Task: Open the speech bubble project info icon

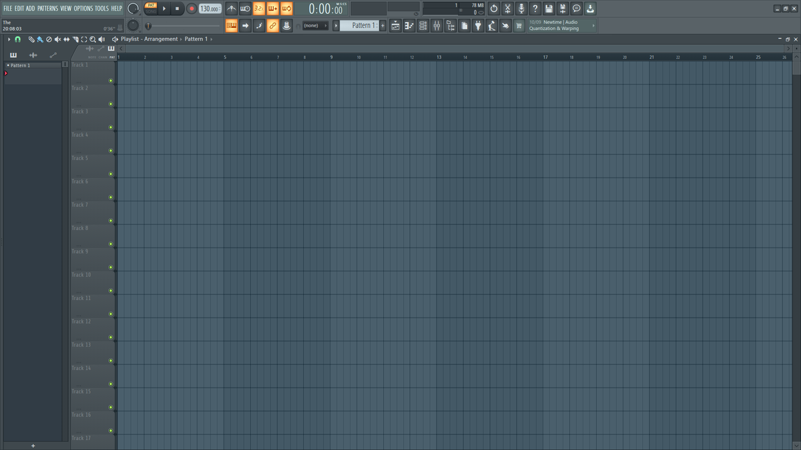Action: pyautogui.click(x=577, y=9)
